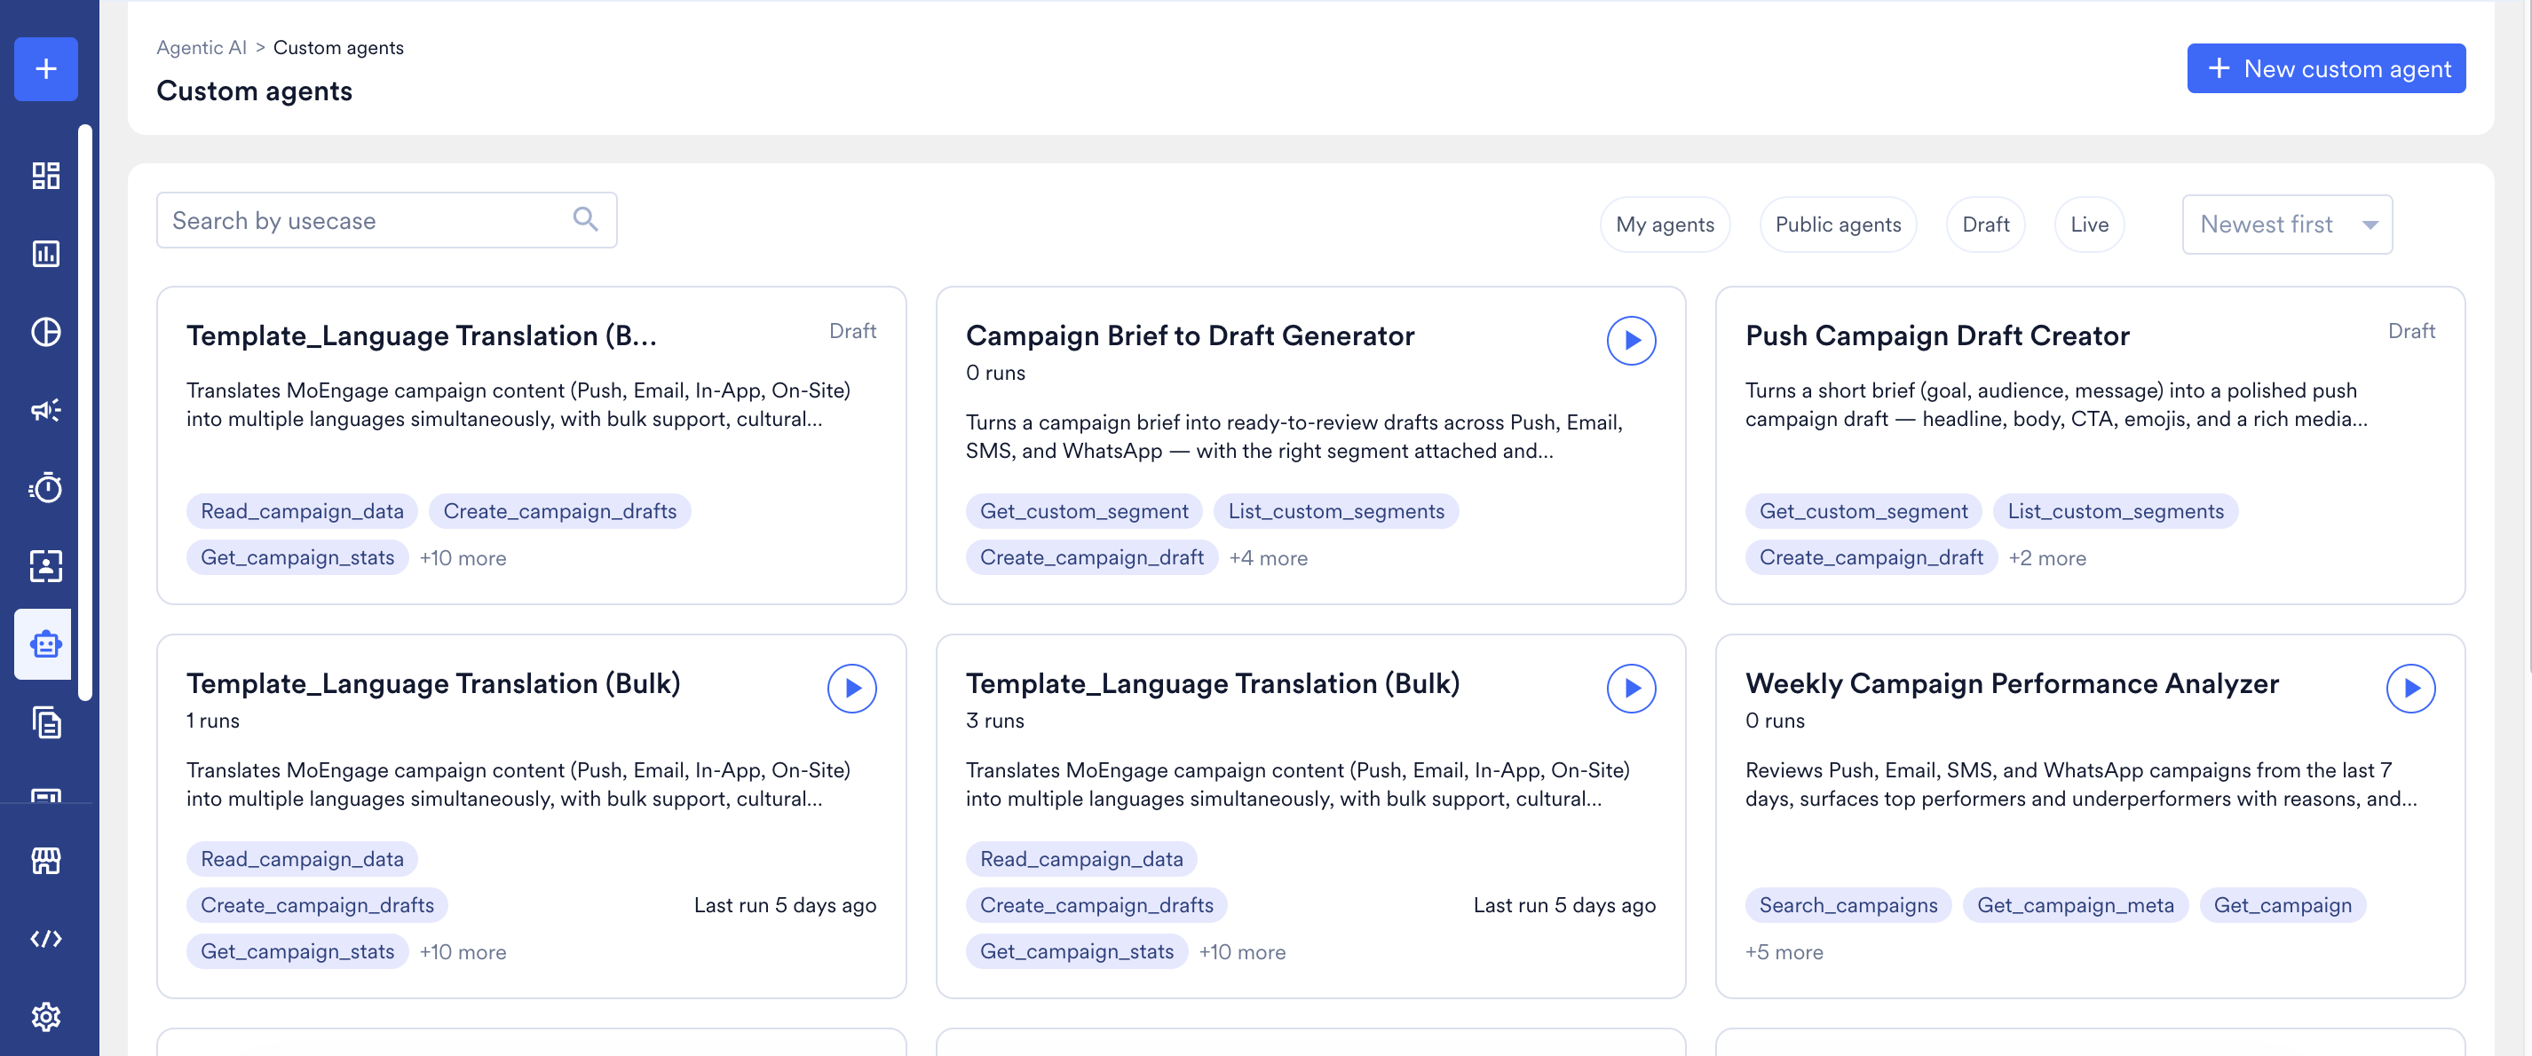Click the Search by usecase field
This screenshot has height=1056, width=2532.
386,220
